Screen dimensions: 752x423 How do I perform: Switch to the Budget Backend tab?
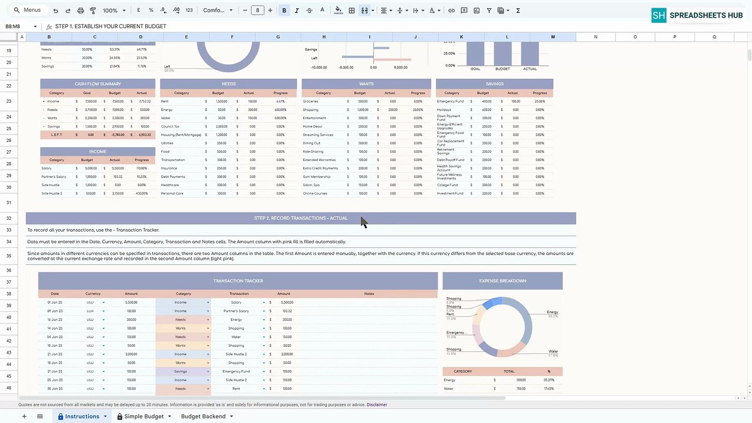pyautogui.click(x=203, y=417)
